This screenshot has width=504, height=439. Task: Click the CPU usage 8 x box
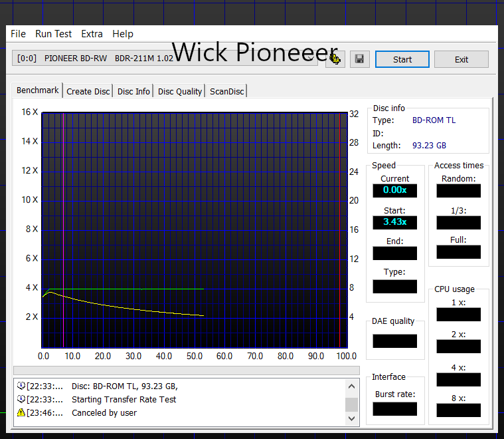(x=458, y=410)
